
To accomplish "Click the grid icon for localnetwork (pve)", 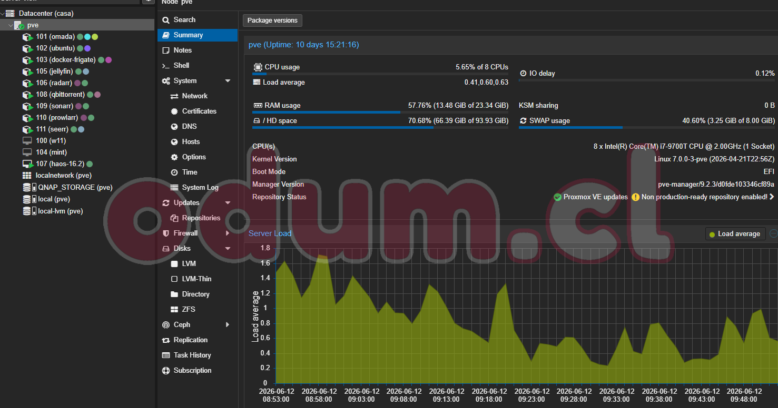I will (x=27, y=176).
